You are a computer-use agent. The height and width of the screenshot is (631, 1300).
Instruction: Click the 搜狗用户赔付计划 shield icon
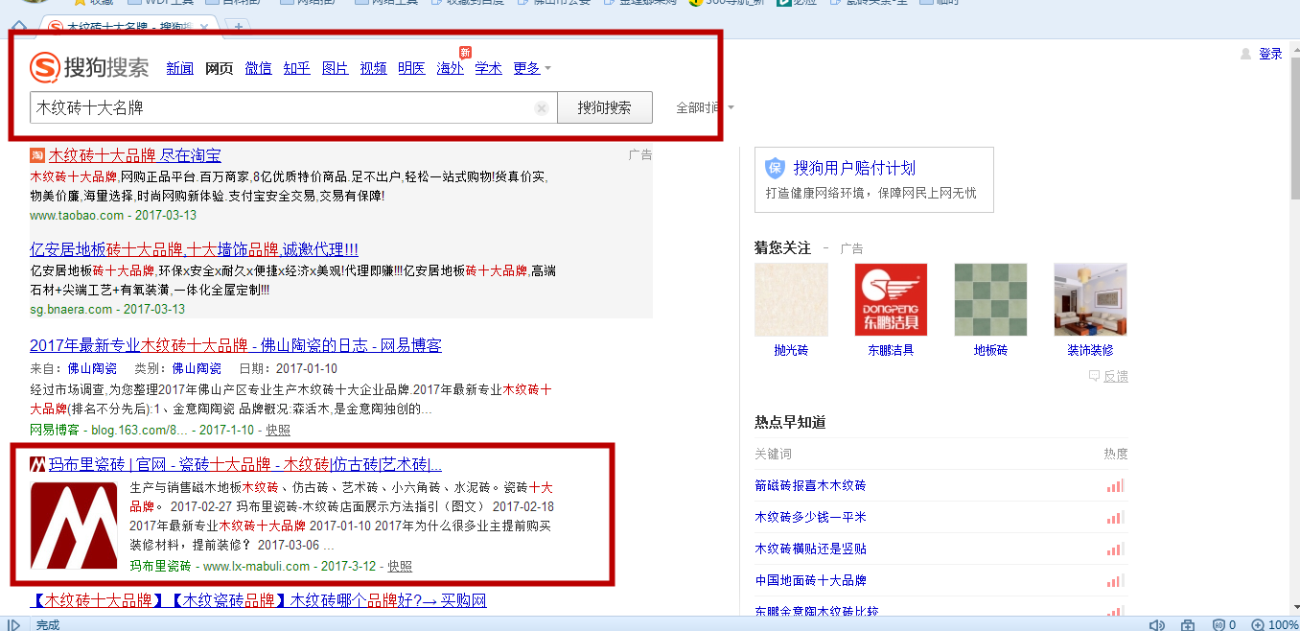click(x=775, y=169)
